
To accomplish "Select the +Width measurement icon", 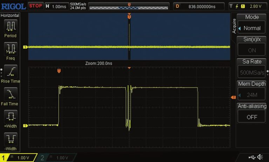I will coord(10,117).
